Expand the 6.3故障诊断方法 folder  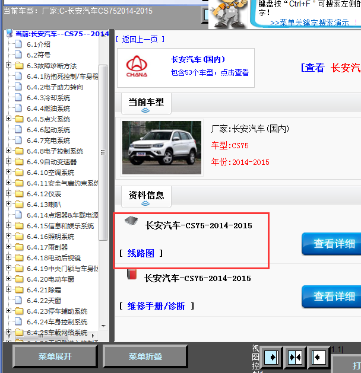[x=8, y=65]
